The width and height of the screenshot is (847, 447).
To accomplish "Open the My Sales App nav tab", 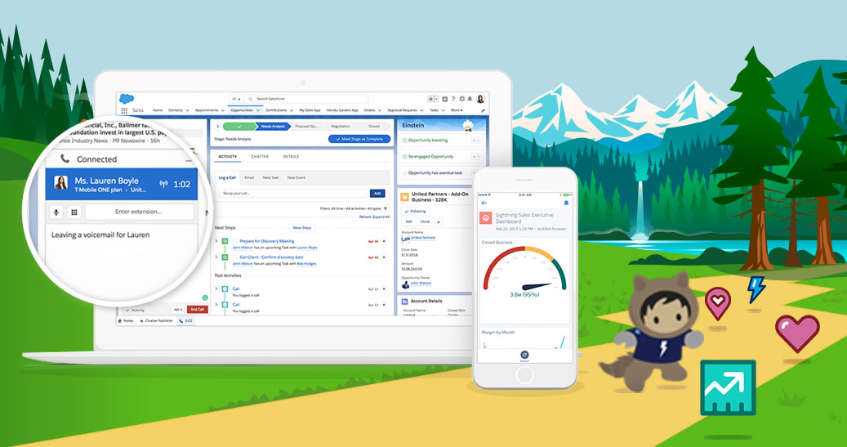I will [310, 110].
